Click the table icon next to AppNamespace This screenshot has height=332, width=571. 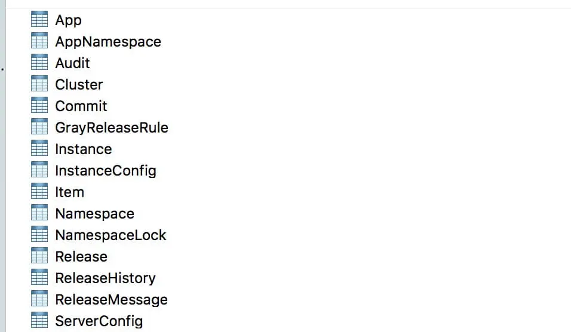(x=39, y=41)
